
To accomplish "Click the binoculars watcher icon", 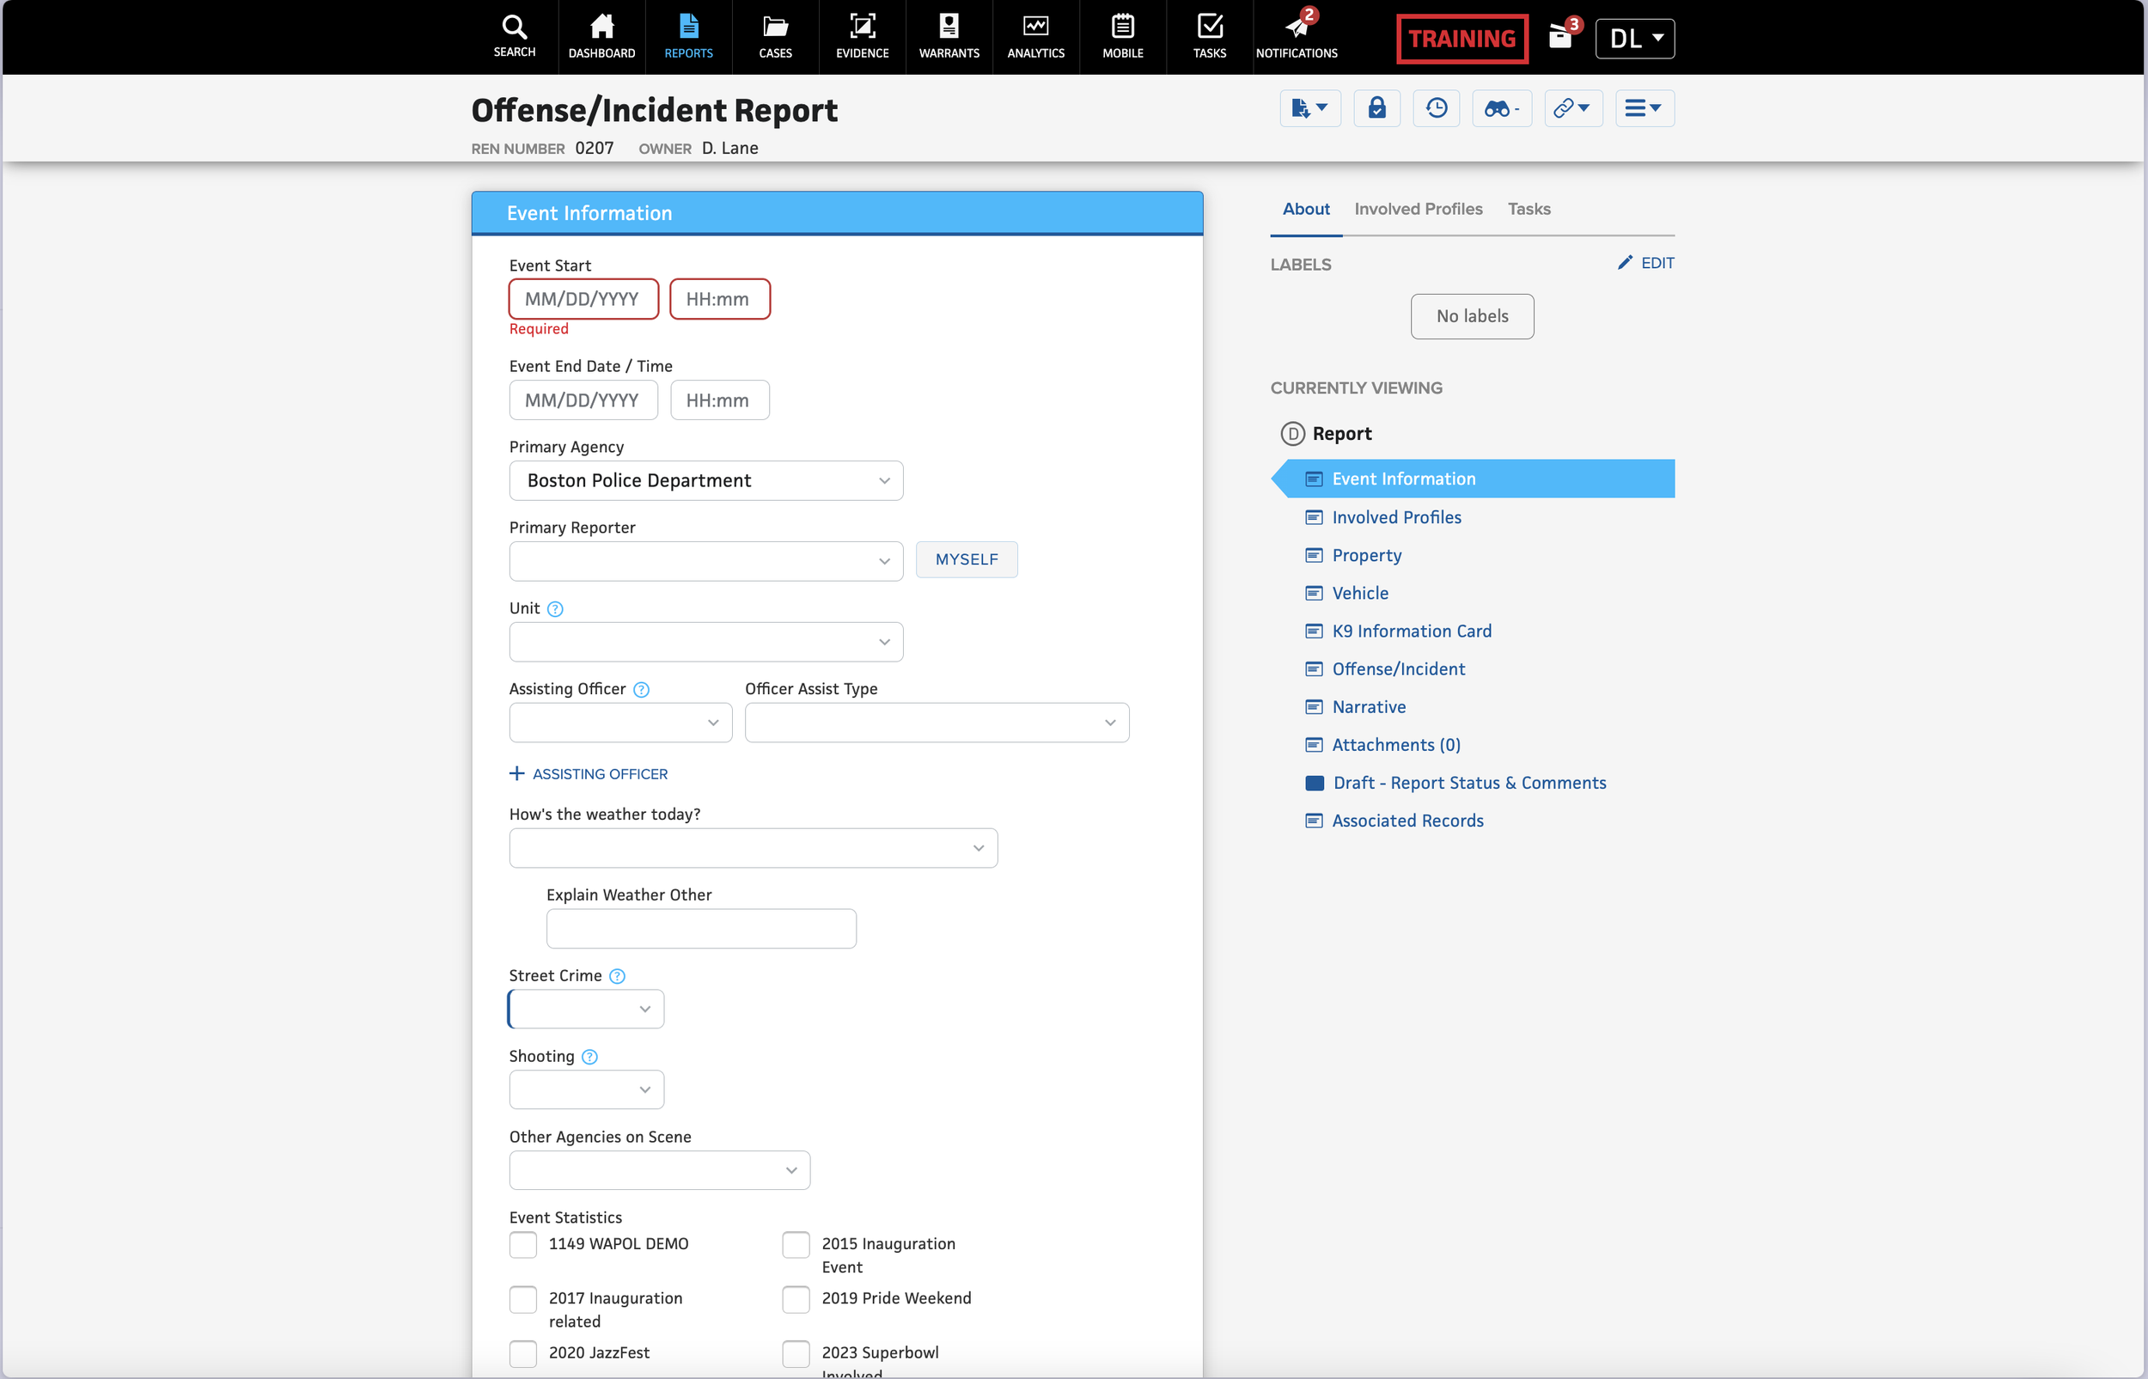I will pyautogui.click(x=1502, y=108).
